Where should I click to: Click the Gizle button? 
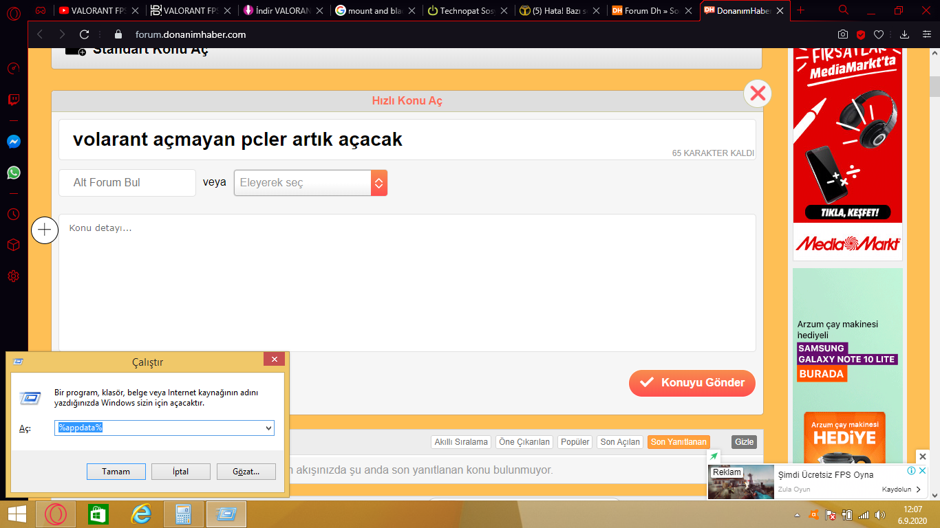click(x=745, y=442)
